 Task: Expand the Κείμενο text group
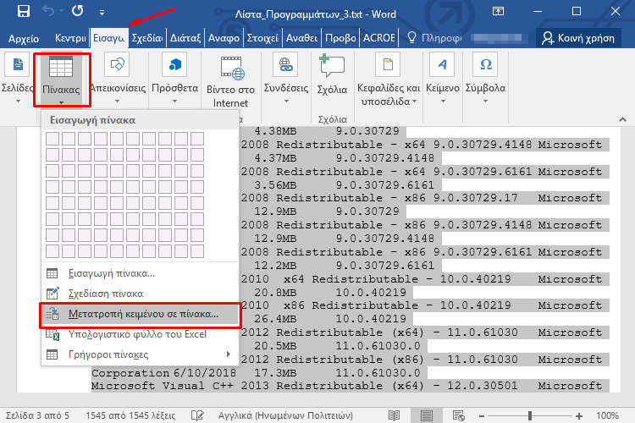(x=443, y=79)
